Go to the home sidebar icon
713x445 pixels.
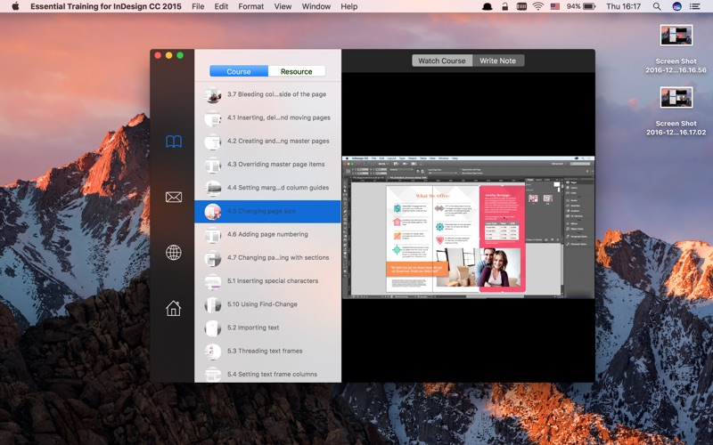(173, 308)
